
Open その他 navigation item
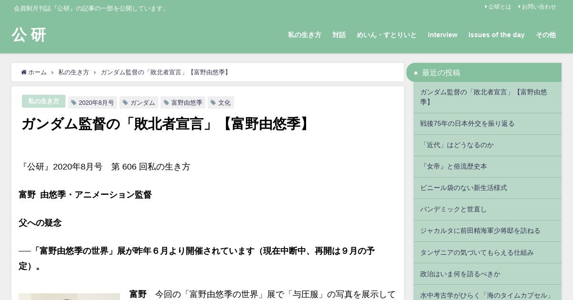tap(546, 35)
